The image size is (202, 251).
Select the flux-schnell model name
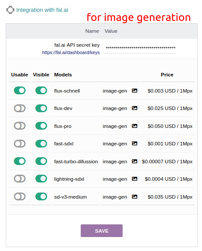point(67,91)
